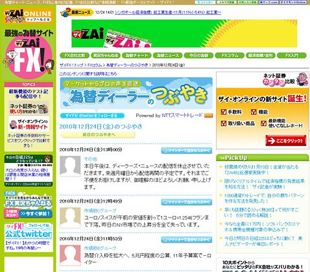Click the 最新ニュース badge icon
310x272 pixels.
click(77, 12)
